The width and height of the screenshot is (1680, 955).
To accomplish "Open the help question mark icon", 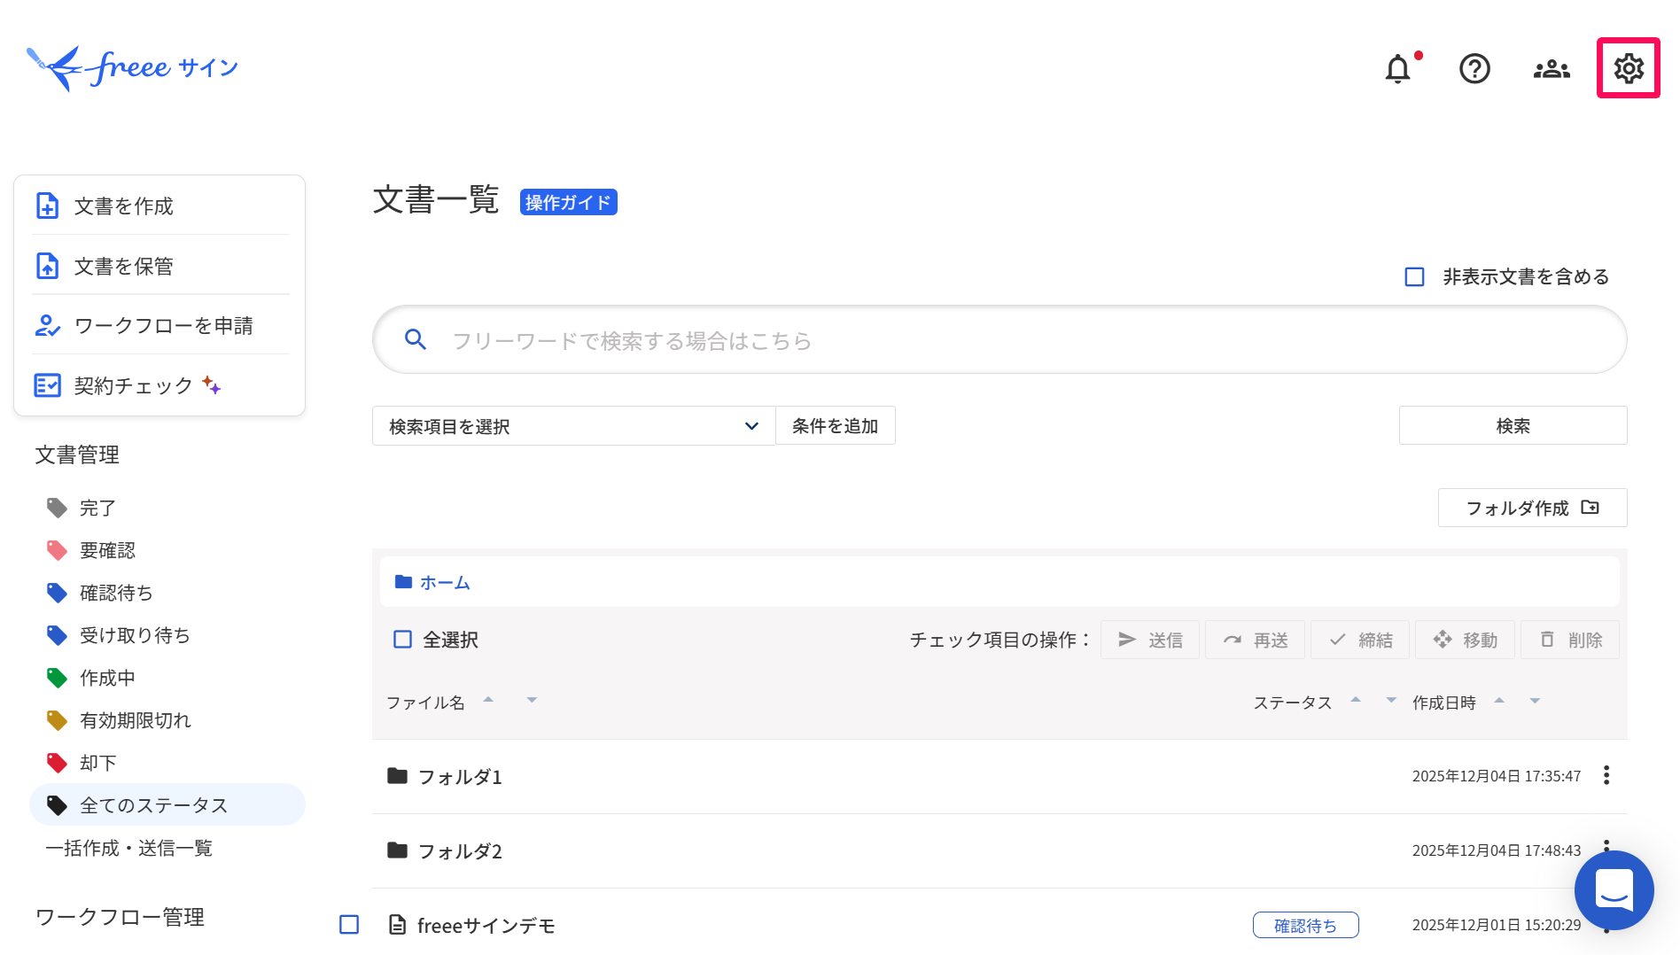I will pyautogui.click(x=1475, y=68).
